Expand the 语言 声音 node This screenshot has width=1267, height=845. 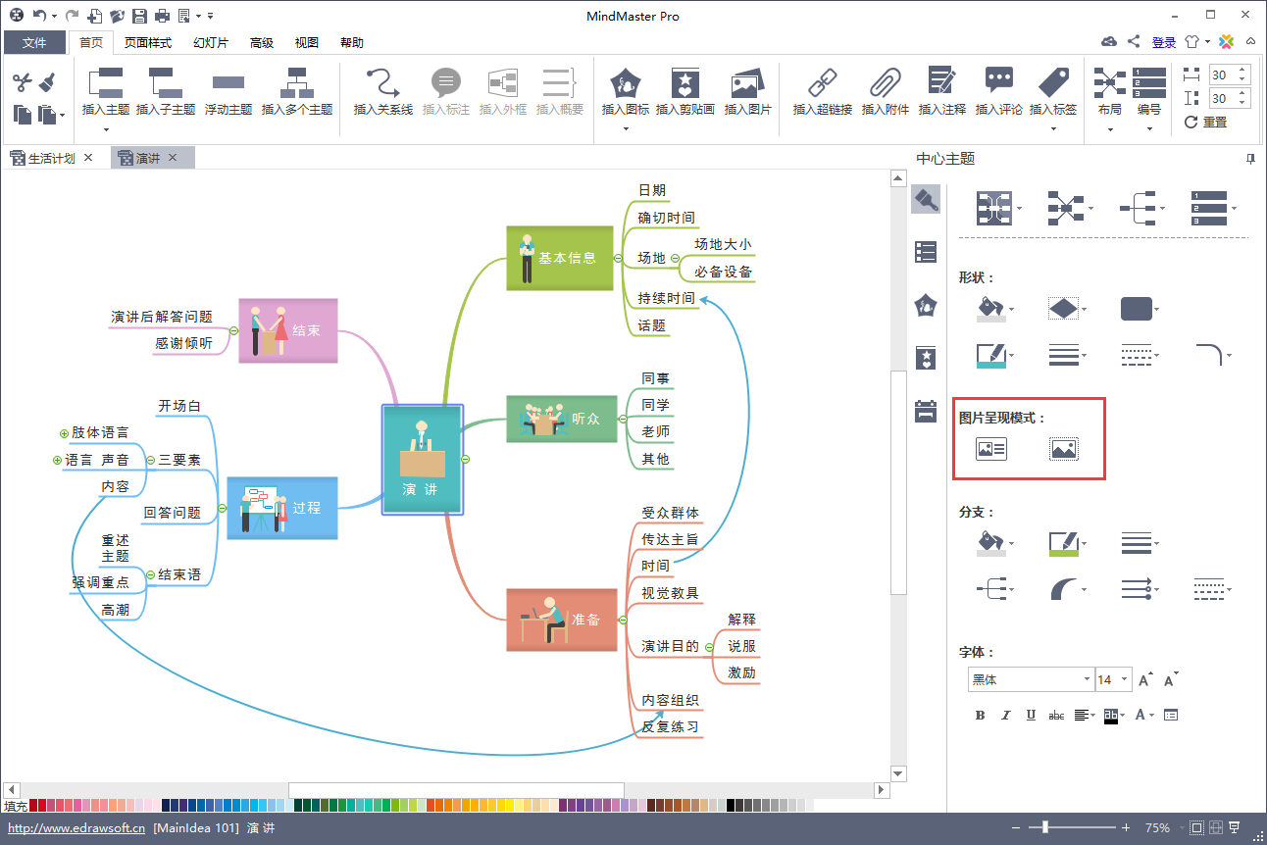pyautogui.click(x=57, y=460)
